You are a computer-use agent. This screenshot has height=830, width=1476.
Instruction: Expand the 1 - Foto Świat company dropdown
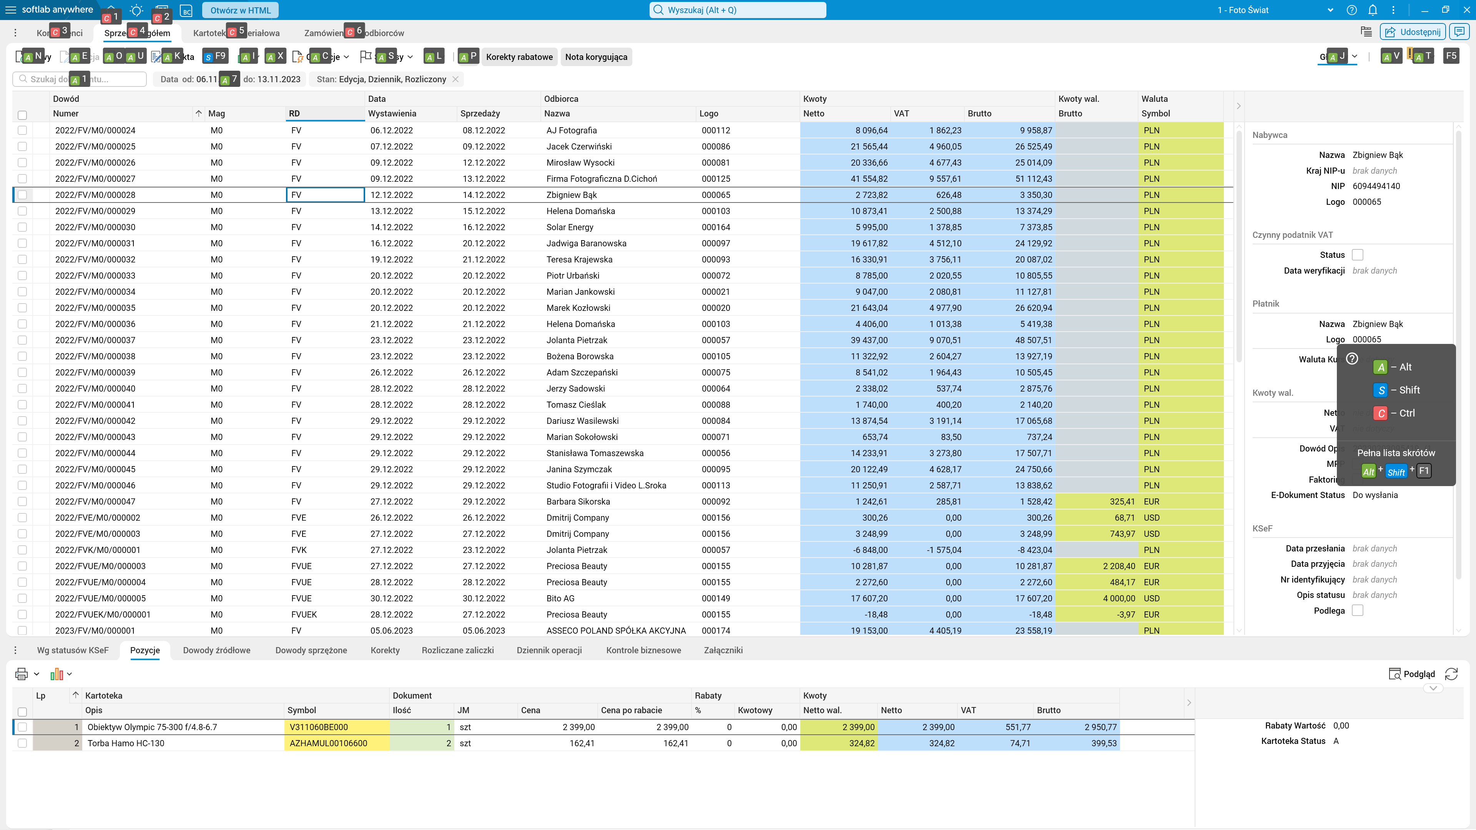click(x=1330, y=10)
